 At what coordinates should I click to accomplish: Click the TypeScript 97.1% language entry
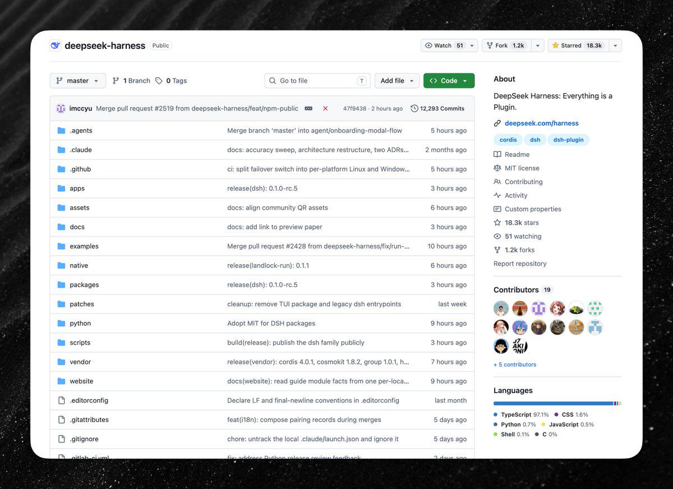(x=521, y=415)
